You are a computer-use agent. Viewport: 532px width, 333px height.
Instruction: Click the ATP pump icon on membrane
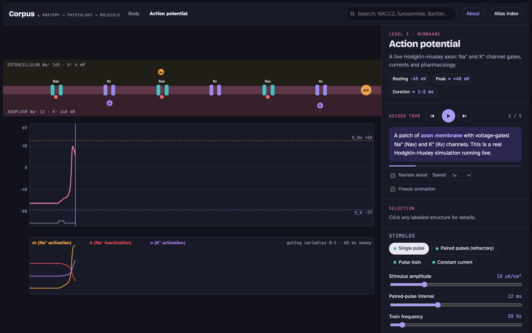click(x=366, y=90)
